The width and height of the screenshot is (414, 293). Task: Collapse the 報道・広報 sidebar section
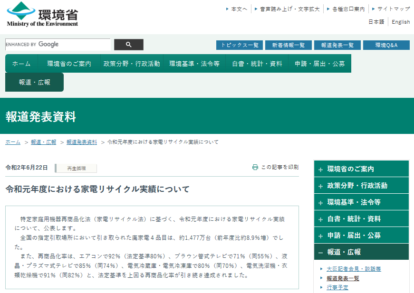click(361, 252)
